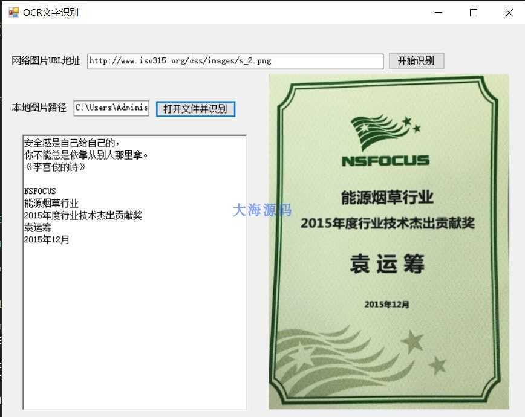This screenshot has width=525, height=417.
Task: Select the line 你不能总是依靠从别人那里拿
Action: tap(86, 155)
